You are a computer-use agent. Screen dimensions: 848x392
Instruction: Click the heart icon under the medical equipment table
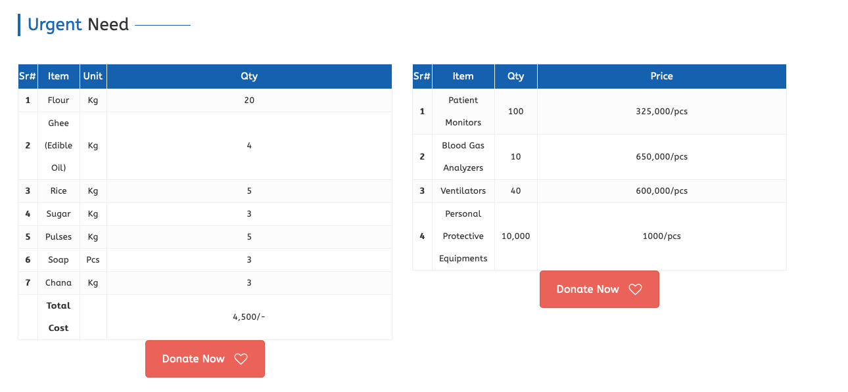635,290
